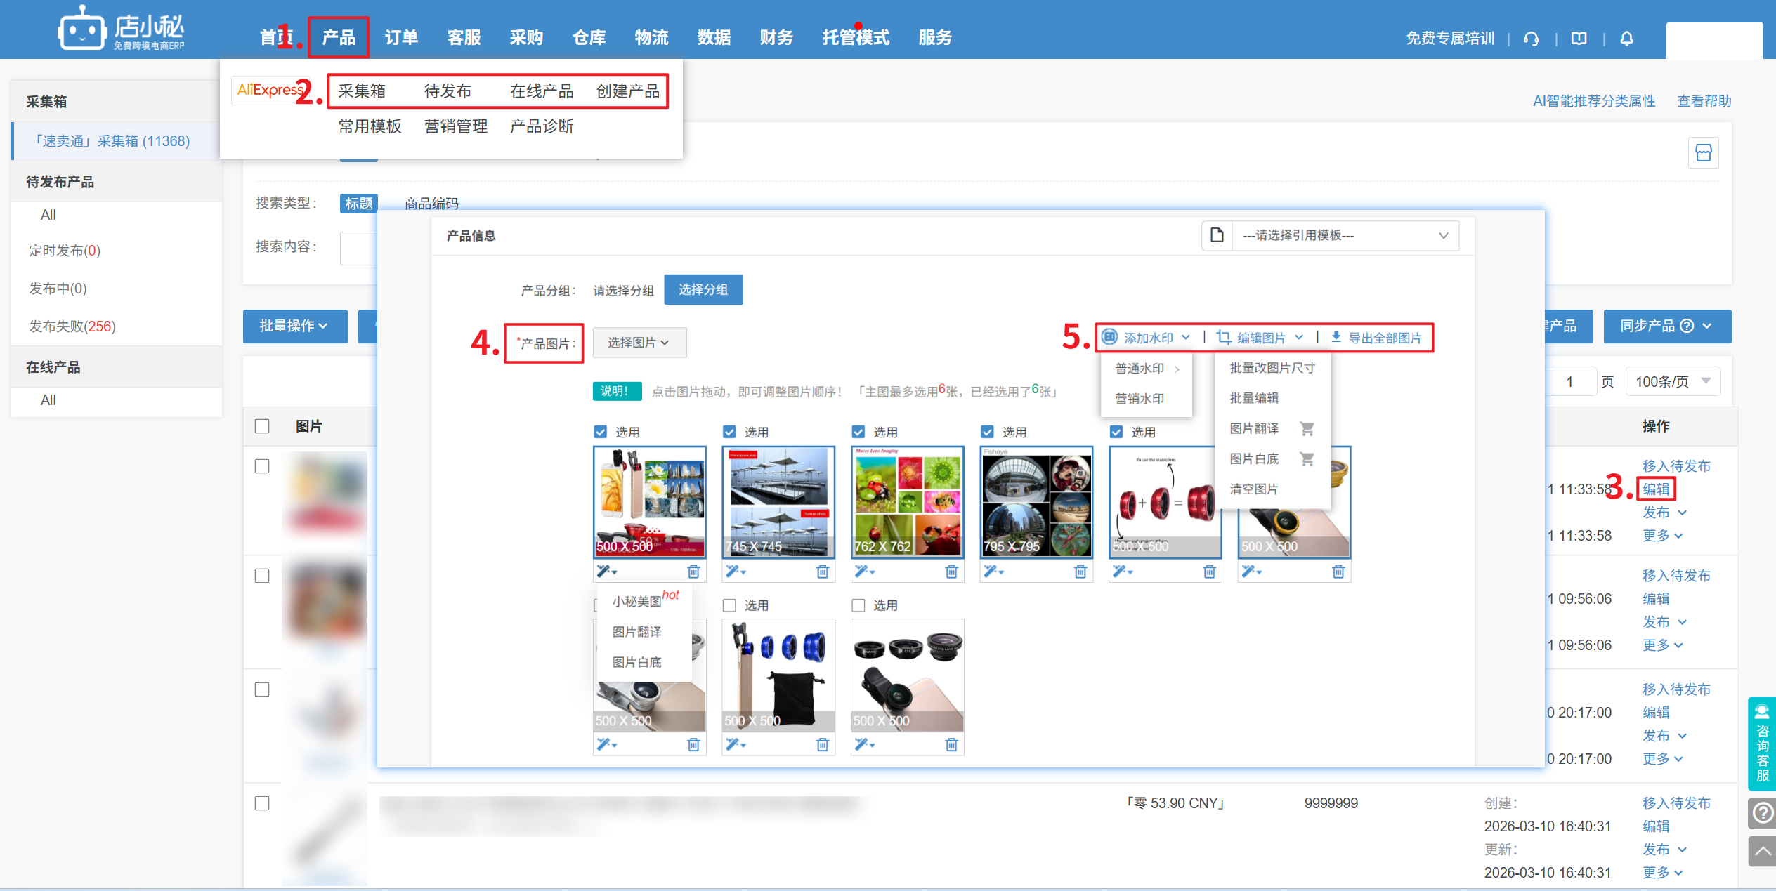
Task: Select 批量改图片尺寸 from edit menu
Action: 1272,368
